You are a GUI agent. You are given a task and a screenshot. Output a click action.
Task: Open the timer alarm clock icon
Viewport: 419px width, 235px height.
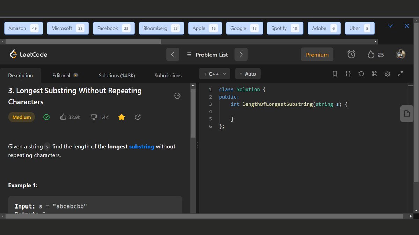pos(351,55)
